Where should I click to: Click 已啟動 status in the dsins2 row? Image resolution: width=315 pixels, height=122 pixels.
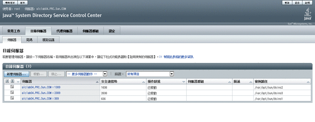152,87
